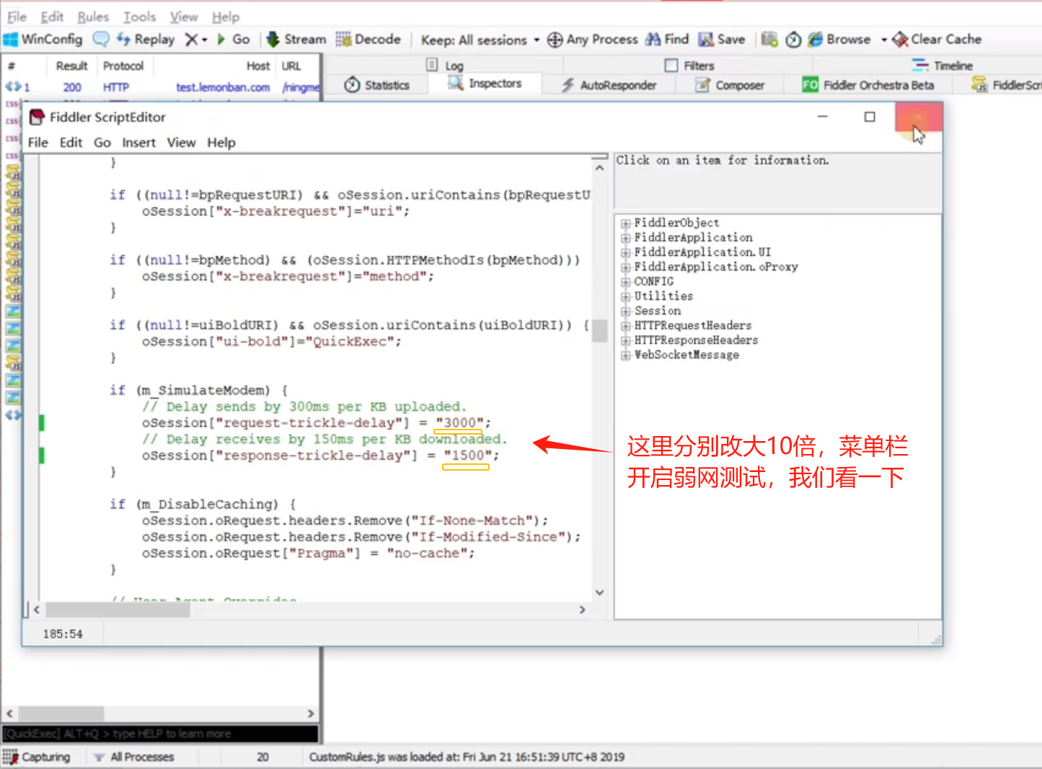Click the camera screenshot icon
1042x769 pixels.
click(769, 40)
